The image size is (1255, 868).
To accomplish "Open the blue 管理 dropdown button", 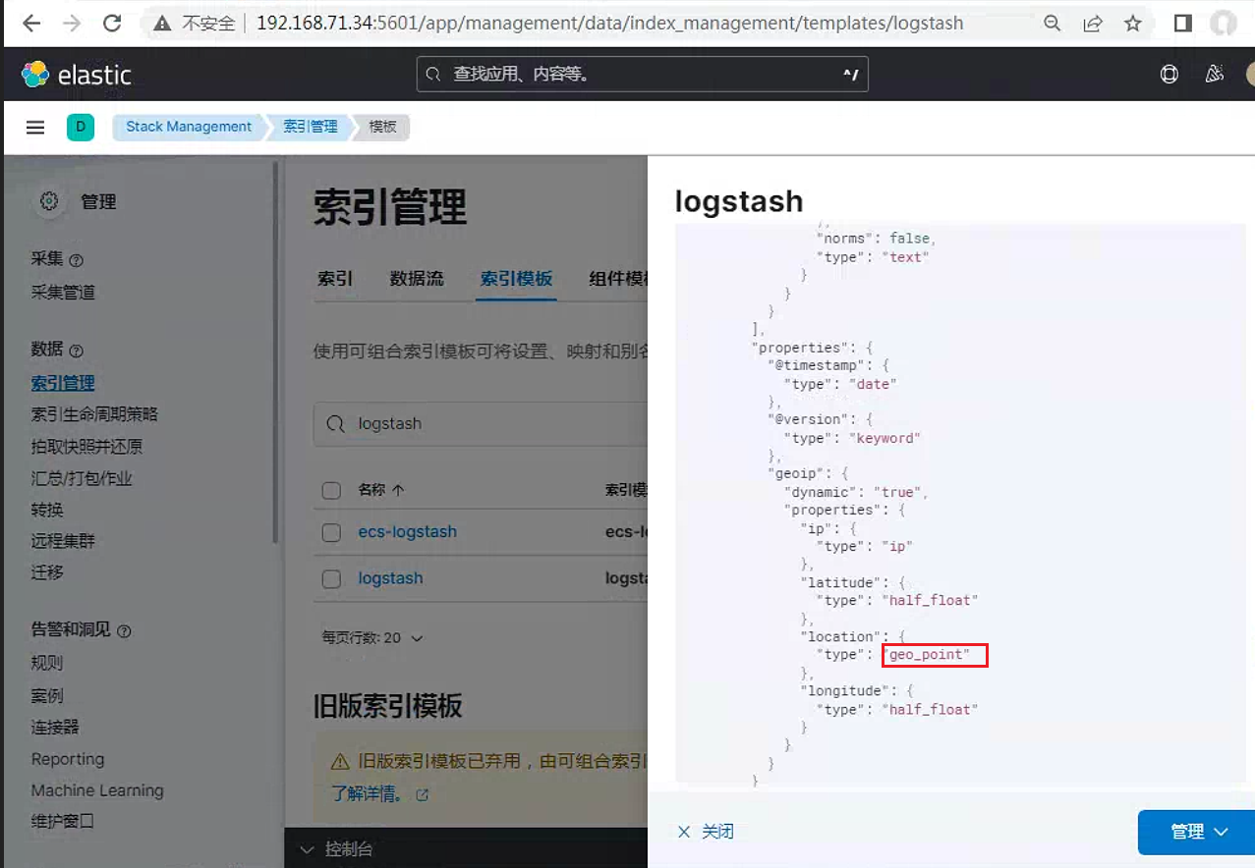I will pos(1196,832).
